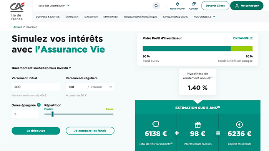This screenshot has height=151, width=269.
Task: Click the Hypothèse de rendement annuel label
Action: tap(198, 76)
